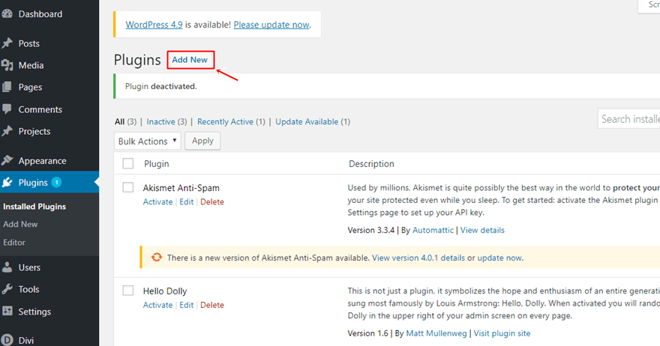Open the Projects menu
This screenshot has height=346, width=660.
pyautogui.click(x=34, y=131)
